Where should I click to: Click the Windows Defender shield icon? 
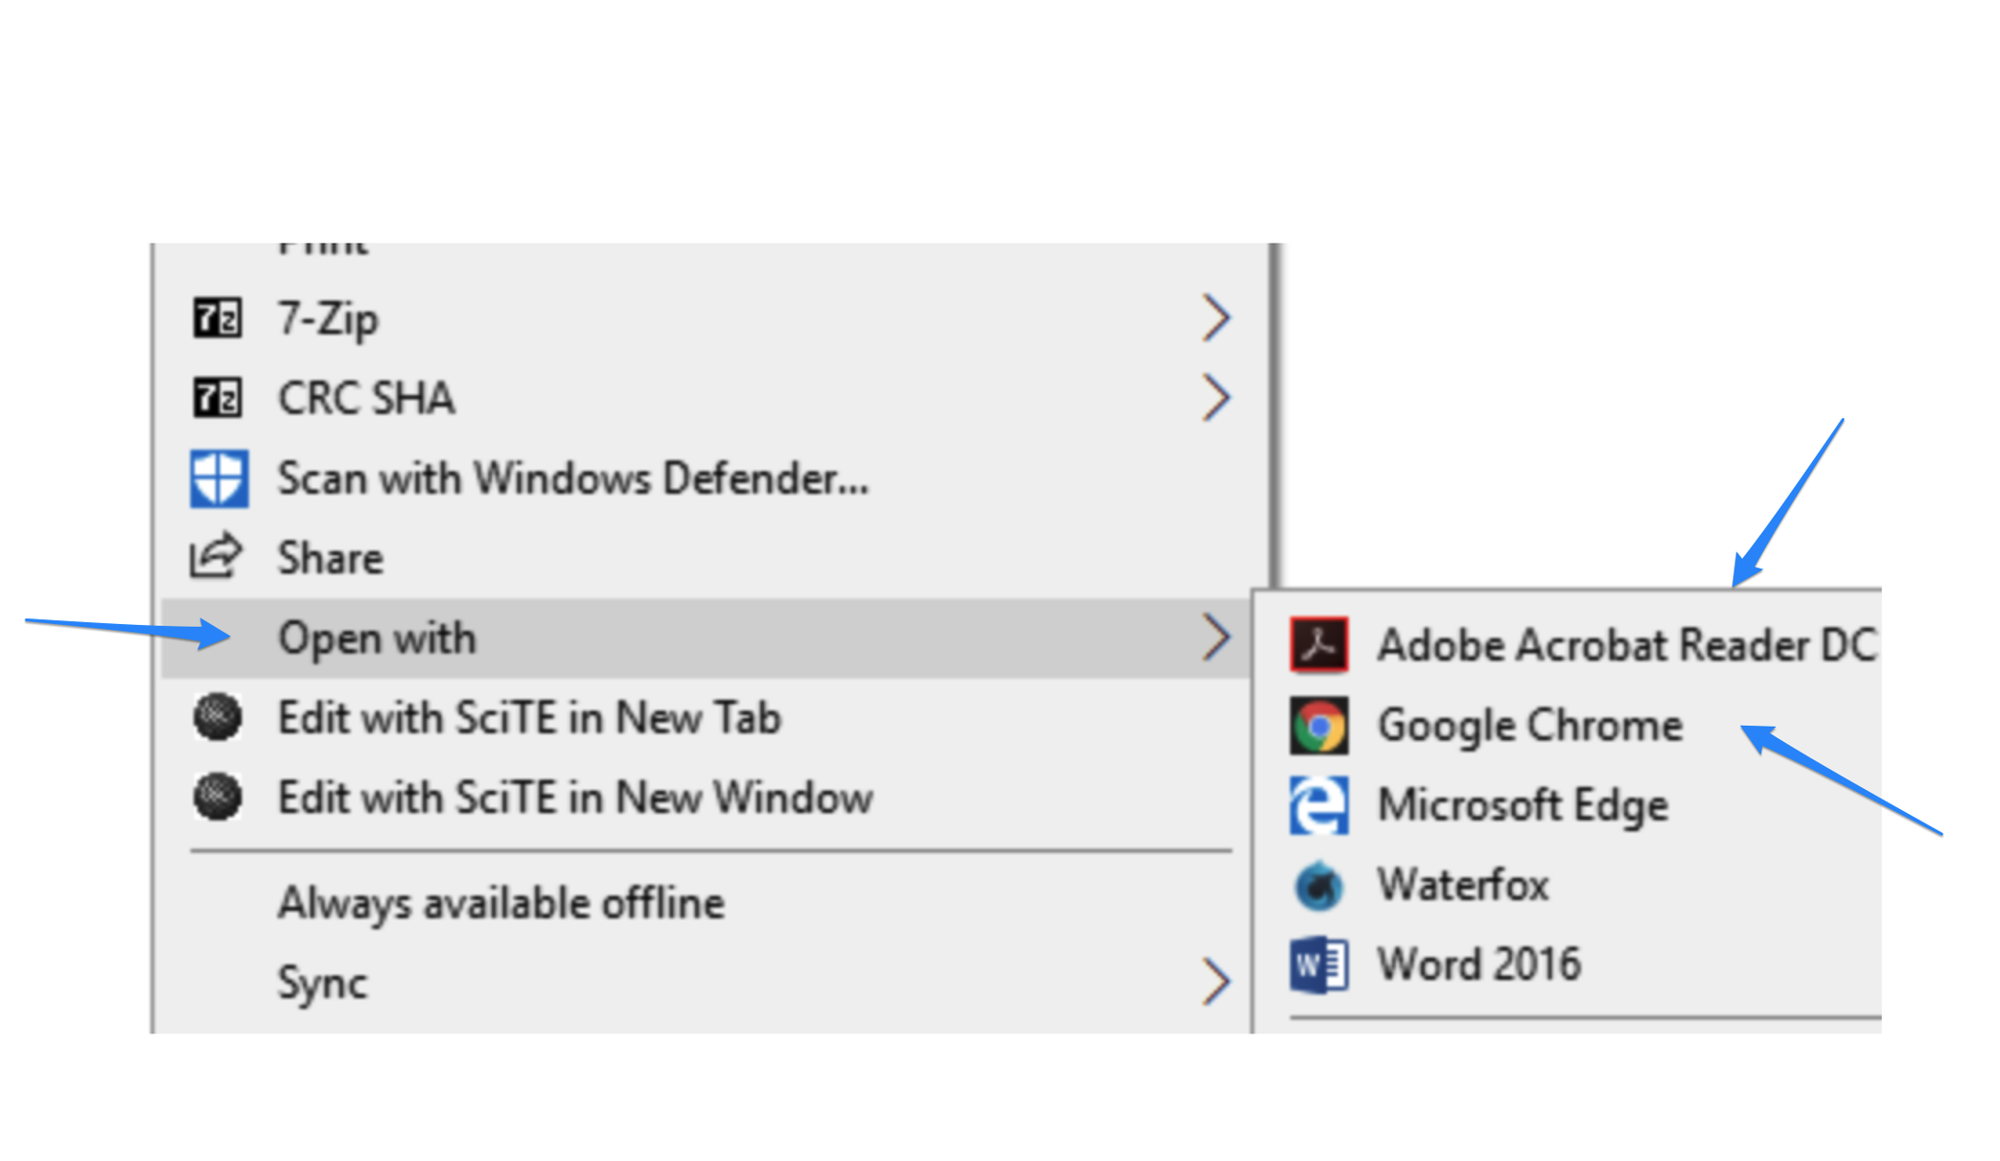[x=219, y=477]
